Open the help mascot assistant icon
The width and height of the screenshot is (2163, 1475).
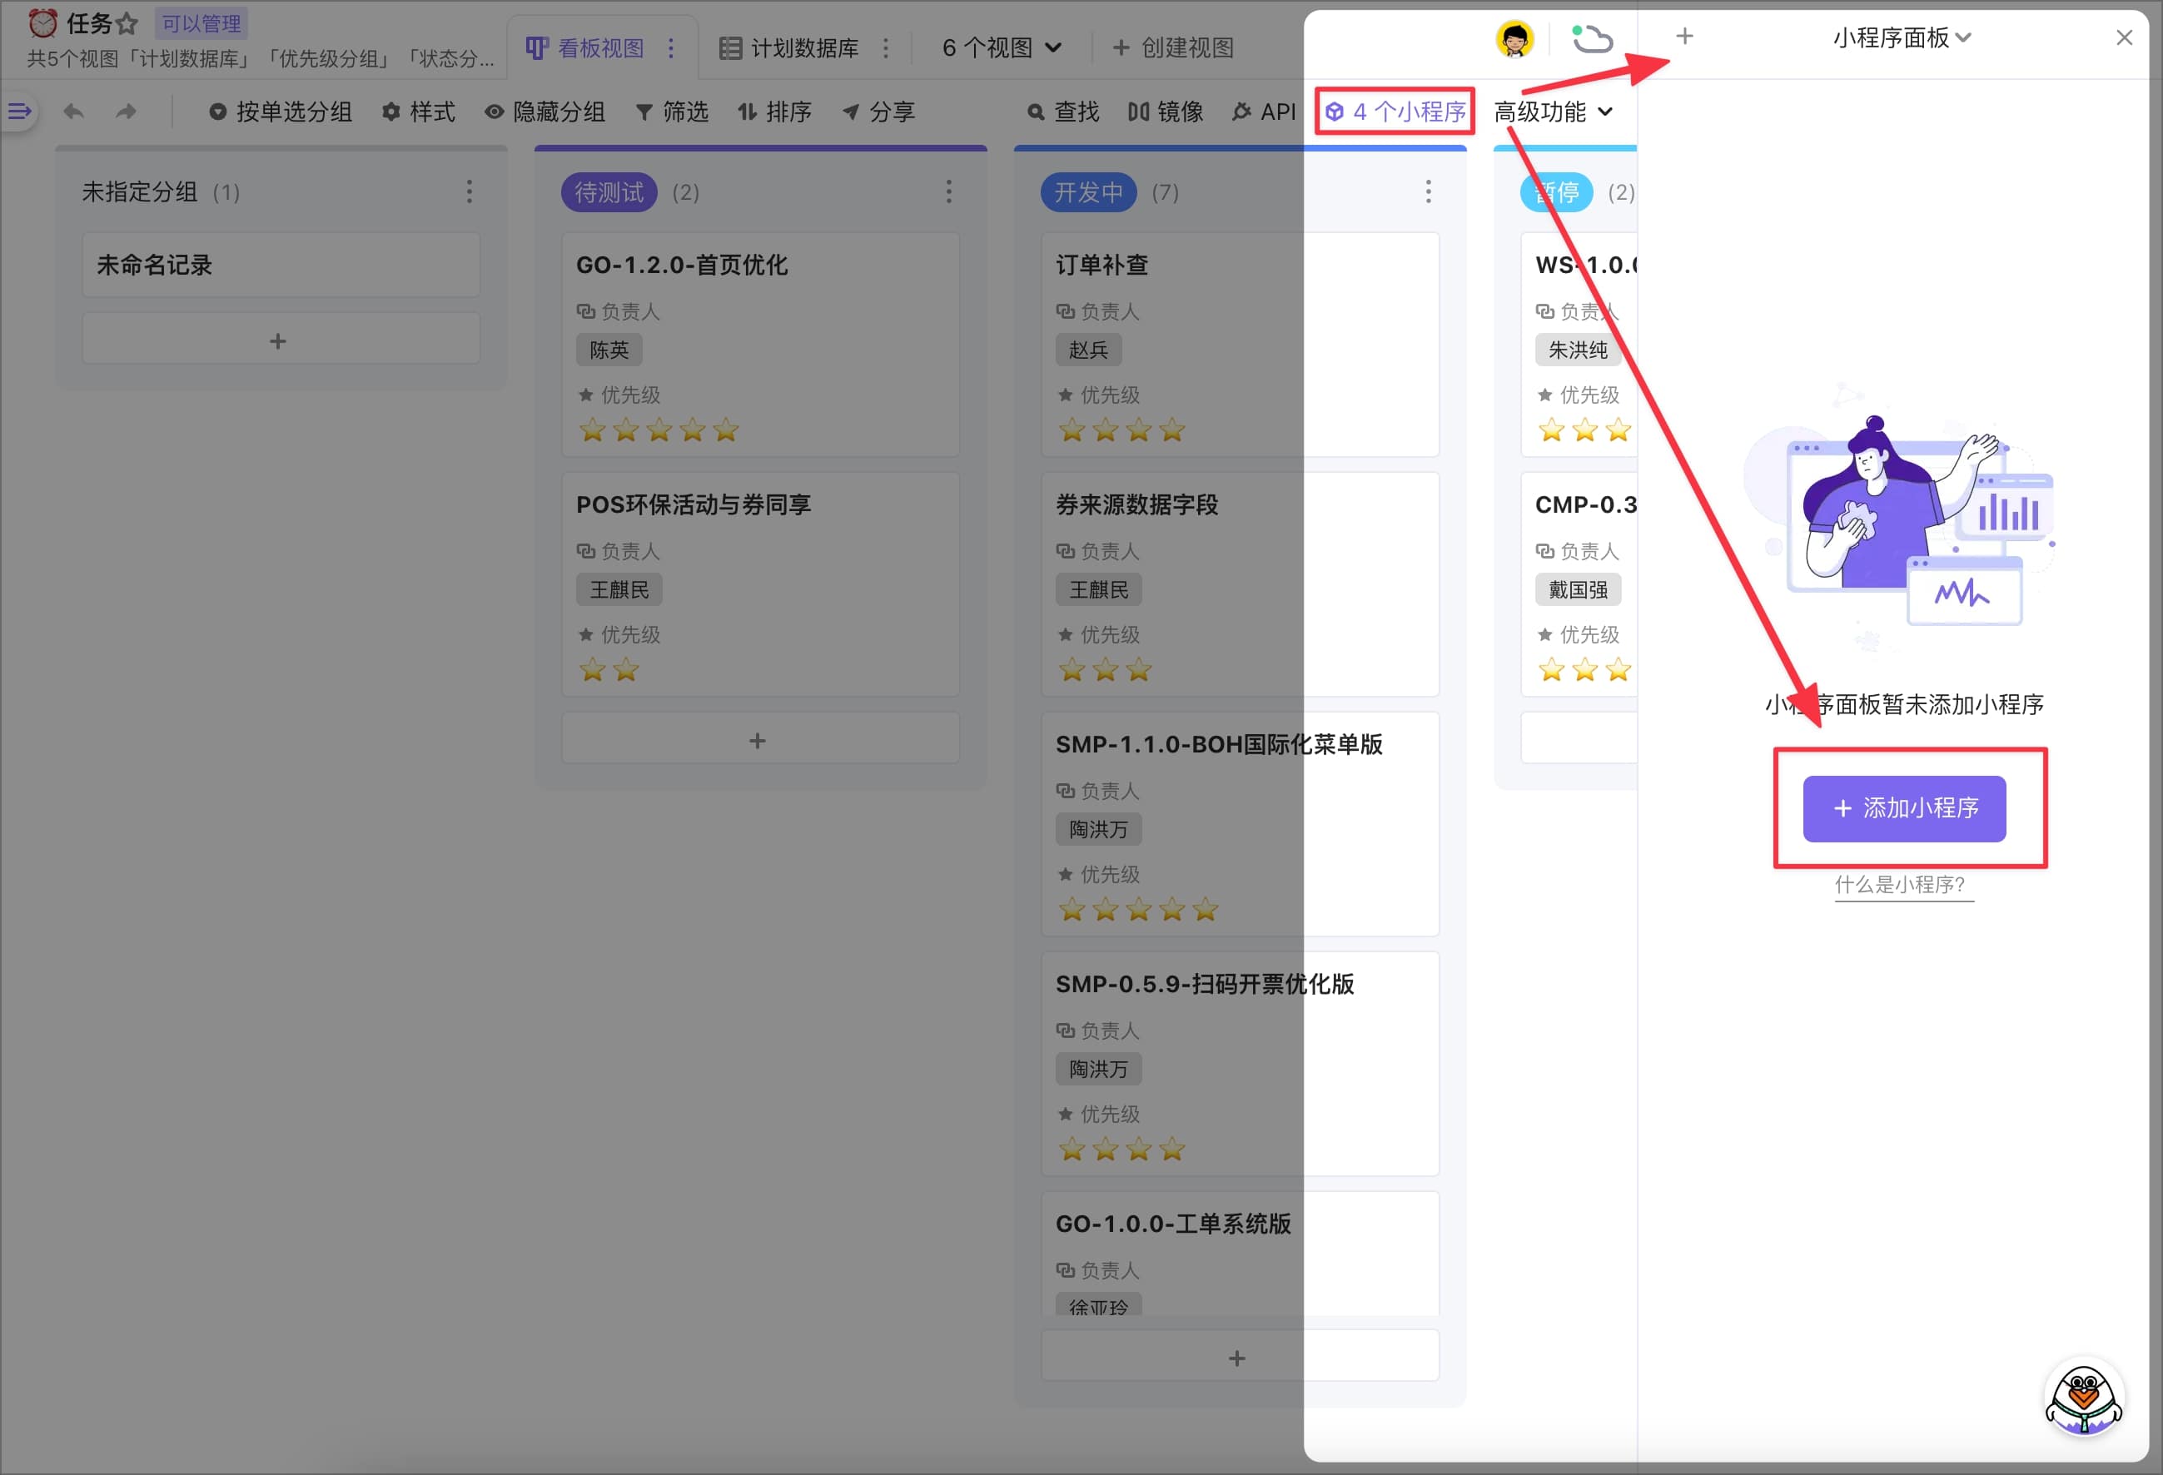[2083, 1398]
